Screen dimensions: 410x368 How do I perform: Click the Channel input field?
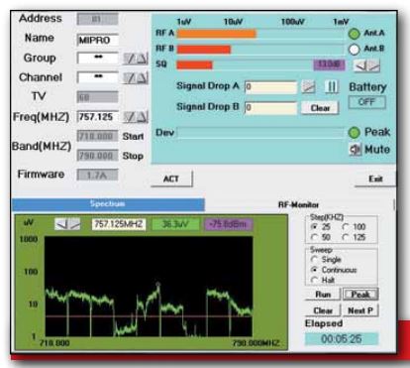[97, 77]
